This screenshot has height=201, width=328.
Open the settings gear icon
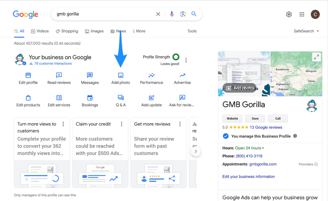pyautogui.click(x=289, y=14)
